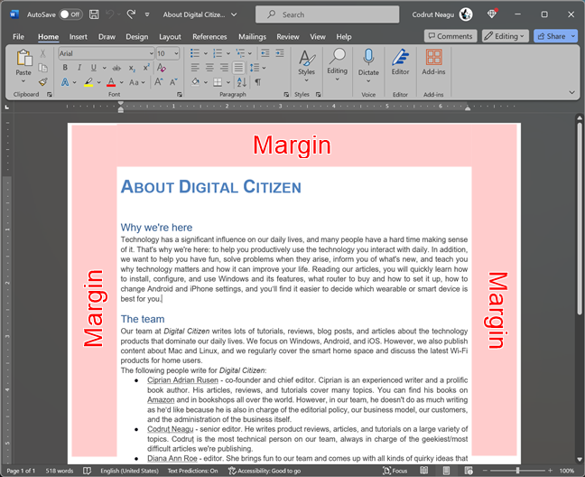Viewport: 585px width, 477px height.
Task: Shrink font size icon
Action: pyautogui.click(x=173, y=81)
